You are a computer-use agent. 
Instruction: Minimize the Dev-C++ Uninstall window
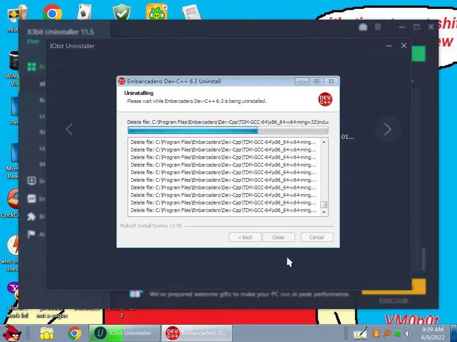tap(302, 81)
